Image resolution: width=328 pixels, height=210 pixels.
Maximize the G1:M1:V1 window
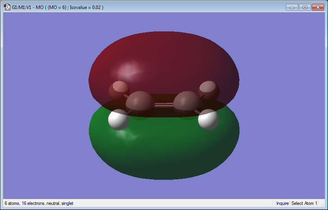(305, 7)
